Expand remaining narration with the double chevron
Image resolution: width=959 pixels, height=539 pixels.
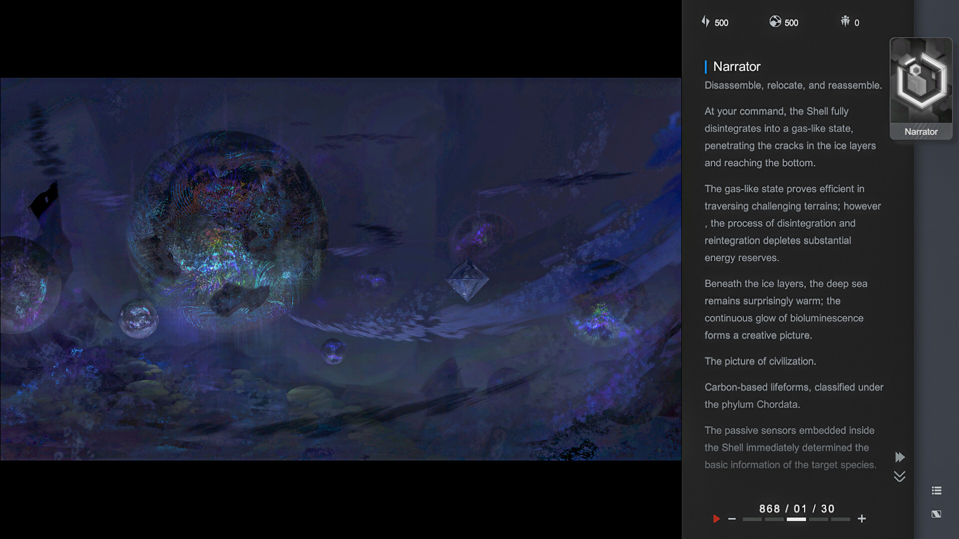[x=900, y=477]
